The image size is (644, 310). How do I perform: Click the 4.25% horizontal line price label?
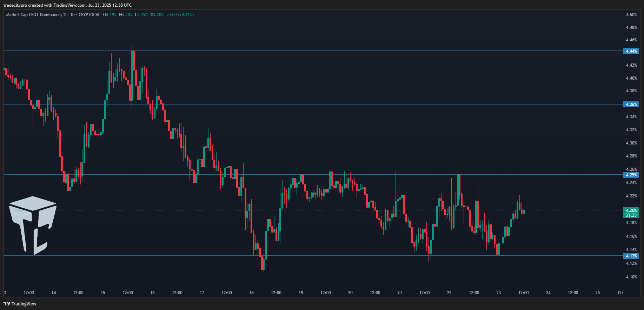point(631,175)
